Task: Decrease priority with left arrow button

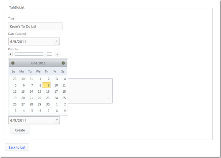Action: [x=10, y=54]
